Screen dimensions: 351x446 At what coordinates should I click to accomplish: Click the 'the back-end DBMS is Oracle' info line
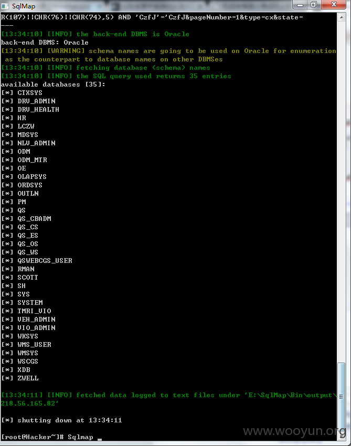tap(95, 34)
